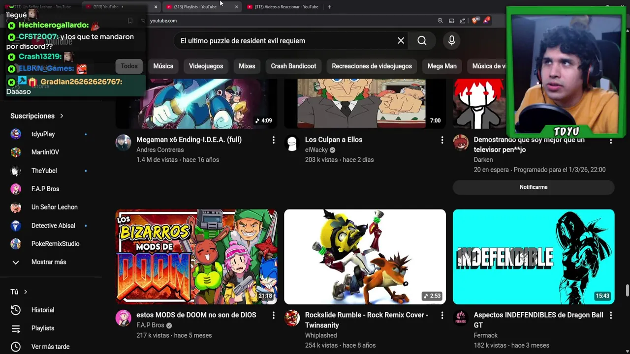Click the zoom icon in address bar
This screenshot has width=630, height=354.
(440, 21)
